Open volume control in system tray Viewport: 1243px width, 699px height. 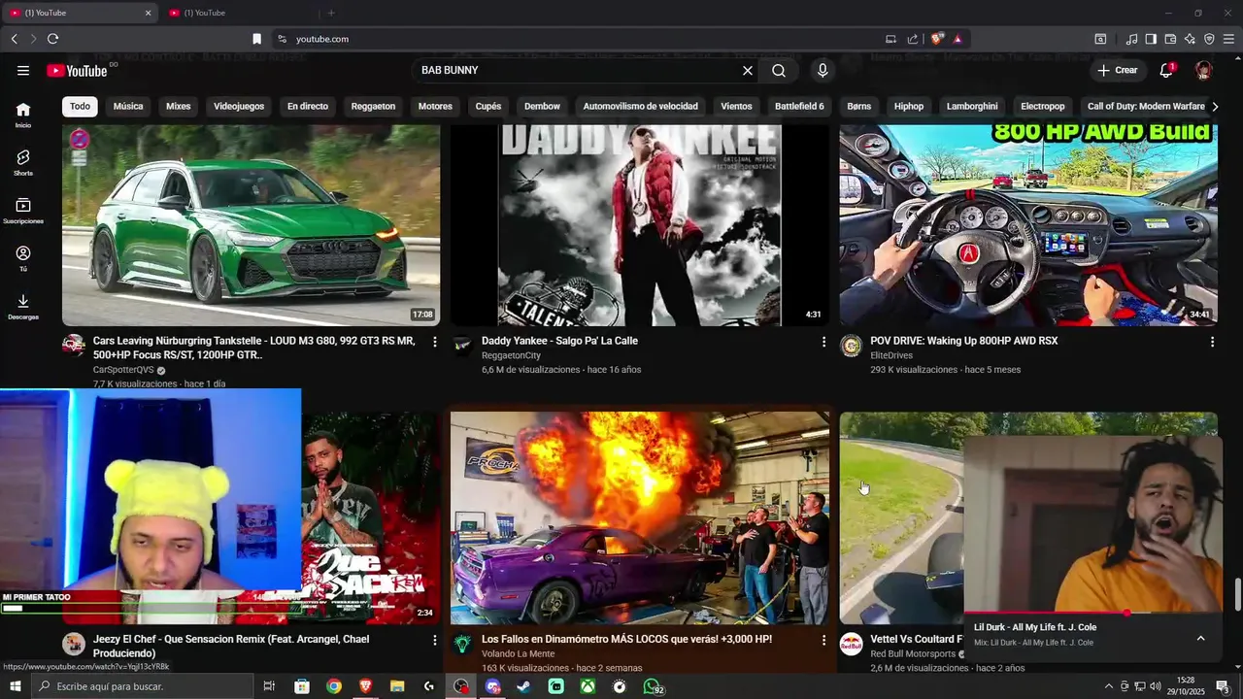[x=1156, y=686]
